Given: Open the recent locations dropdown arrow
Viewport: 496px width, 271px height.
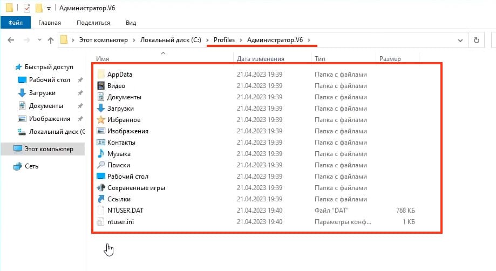Looking at the screenshot, I should tap(39, 40).
